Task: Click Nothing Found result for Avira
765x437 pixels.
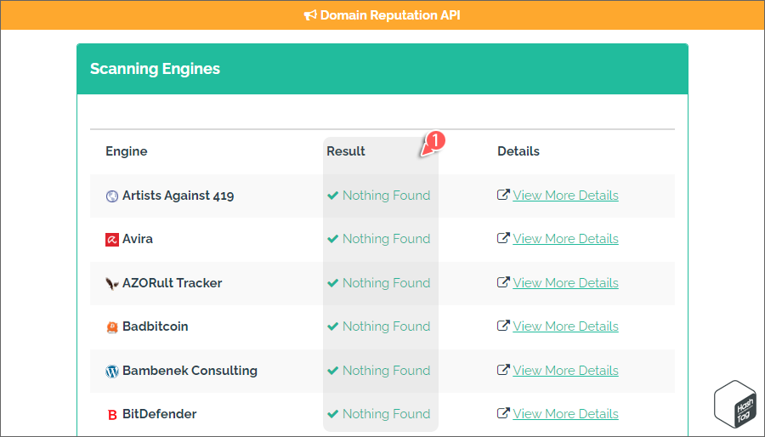Action: point(387,239)
